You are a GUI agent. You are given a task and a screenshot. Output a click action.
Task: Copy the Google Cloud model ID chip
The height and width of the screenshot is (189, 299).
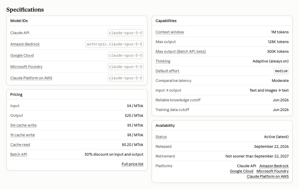(126, 55)
